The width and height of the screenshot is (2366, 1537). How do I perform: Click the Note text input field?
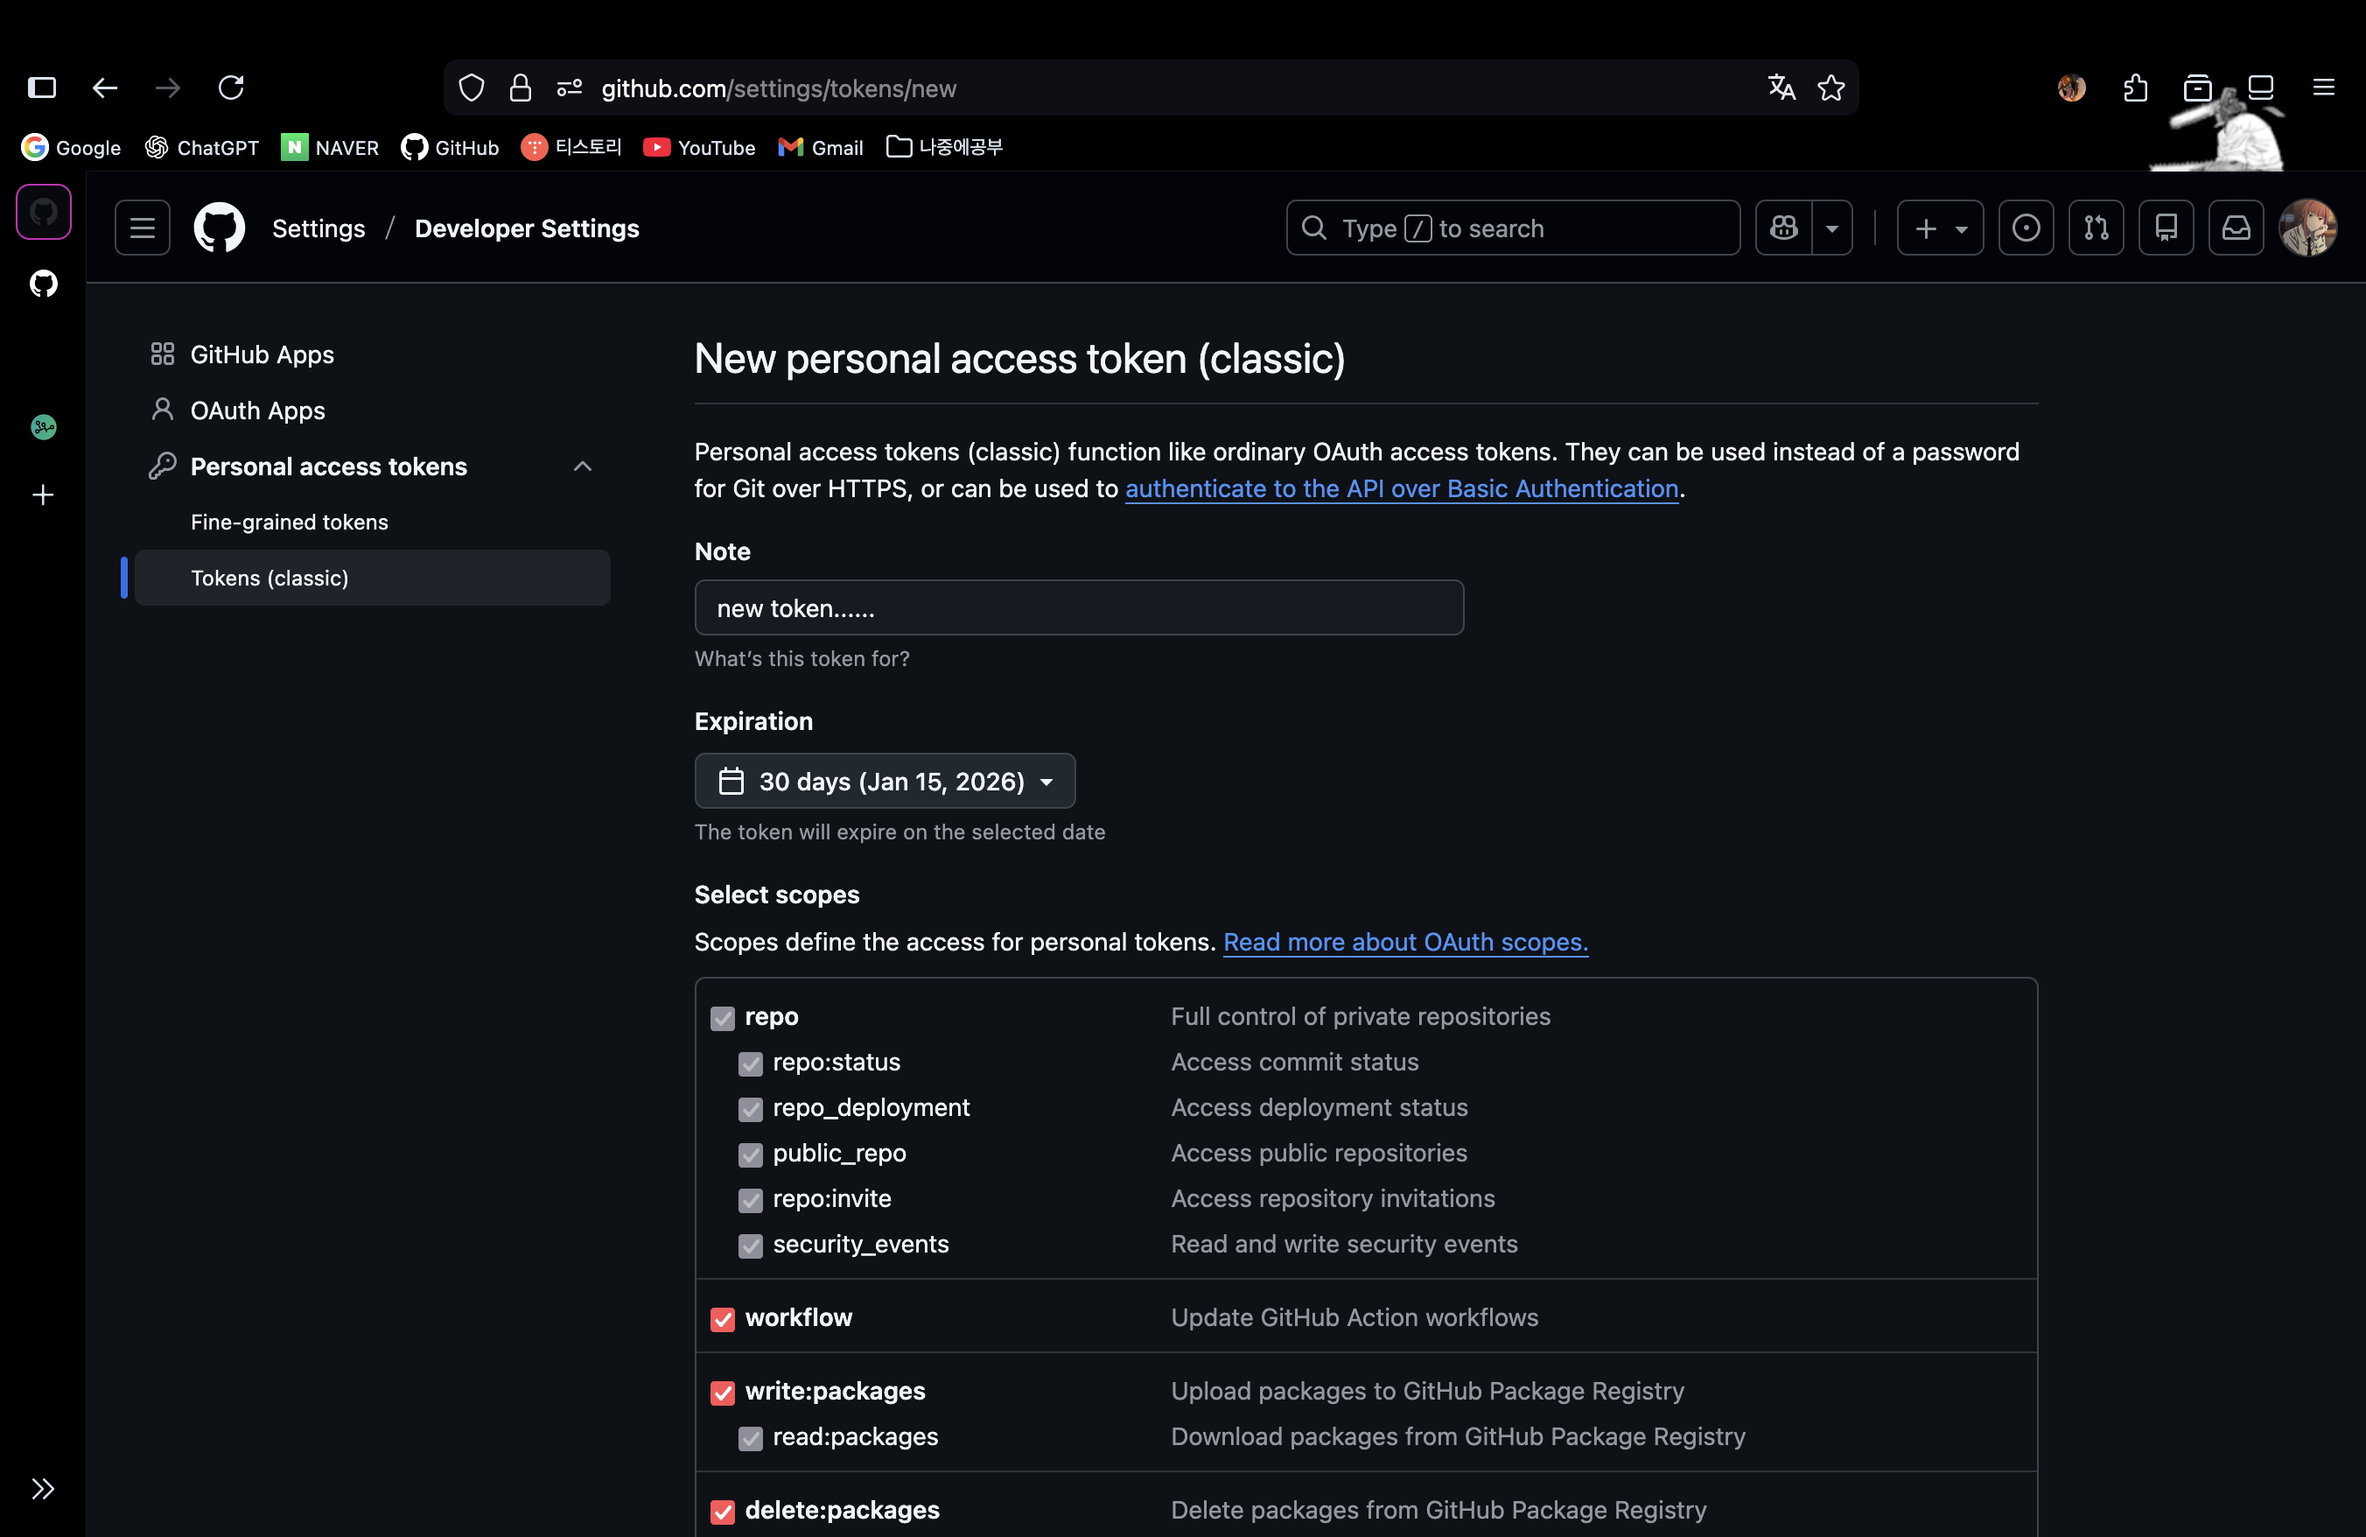pyautogui.click(x=1079, y=608)
